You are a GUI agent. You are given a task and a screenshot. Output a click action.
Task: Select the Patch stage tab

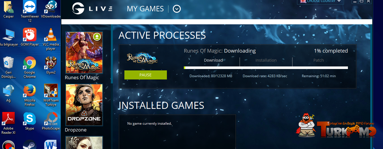[x=319, y=60]
